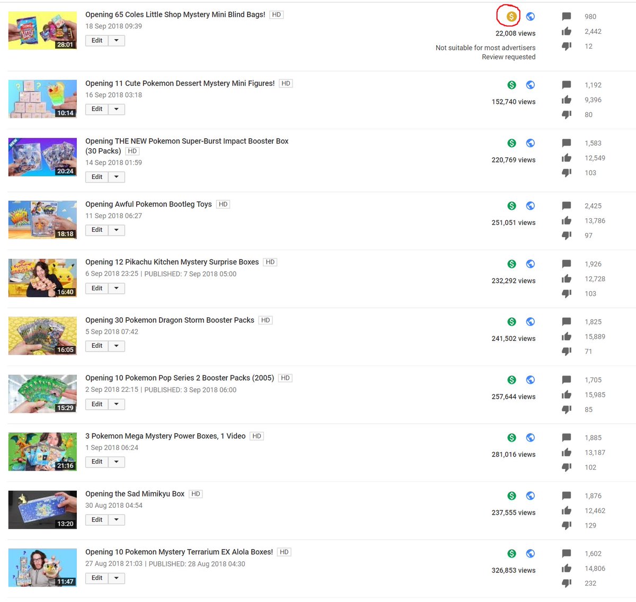The width and height of the screenshot is (636, 602).
Task: Click globe icon for Pikachu Kitchen Surprise Boxes
Action: (x=530, y=264)
